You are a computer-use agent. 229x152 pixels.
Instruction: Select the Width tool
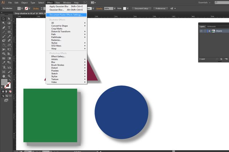tap(4, 49)
